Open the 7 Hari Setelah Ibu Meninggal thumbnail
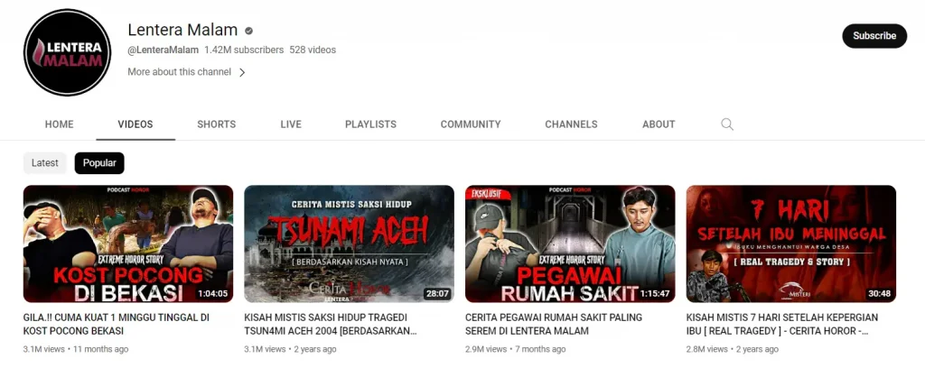This screenshot has width=925, height=368. point(791,244)
